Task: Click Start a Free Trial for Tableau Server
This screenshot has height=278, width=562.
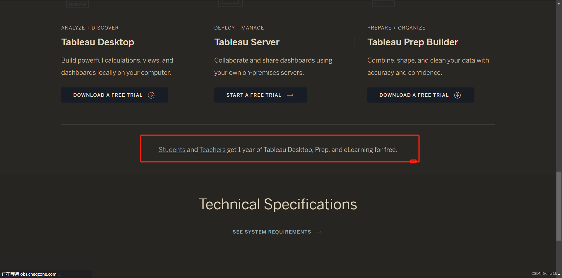Action: 261,95
